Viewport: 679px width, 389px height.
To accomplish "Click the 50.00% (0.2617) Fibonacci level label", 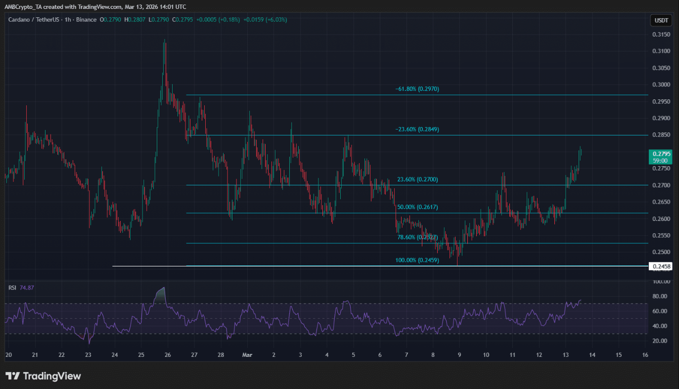I will [x=417, y=207].
